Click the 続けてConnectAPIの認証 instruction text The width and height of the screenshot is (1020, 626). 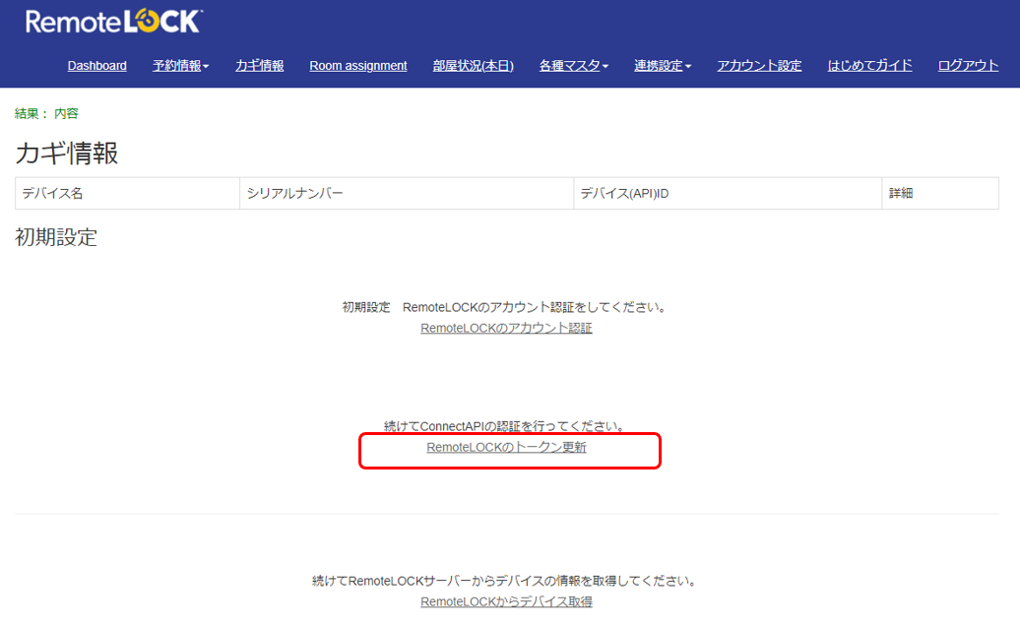[x=505, y=426]
